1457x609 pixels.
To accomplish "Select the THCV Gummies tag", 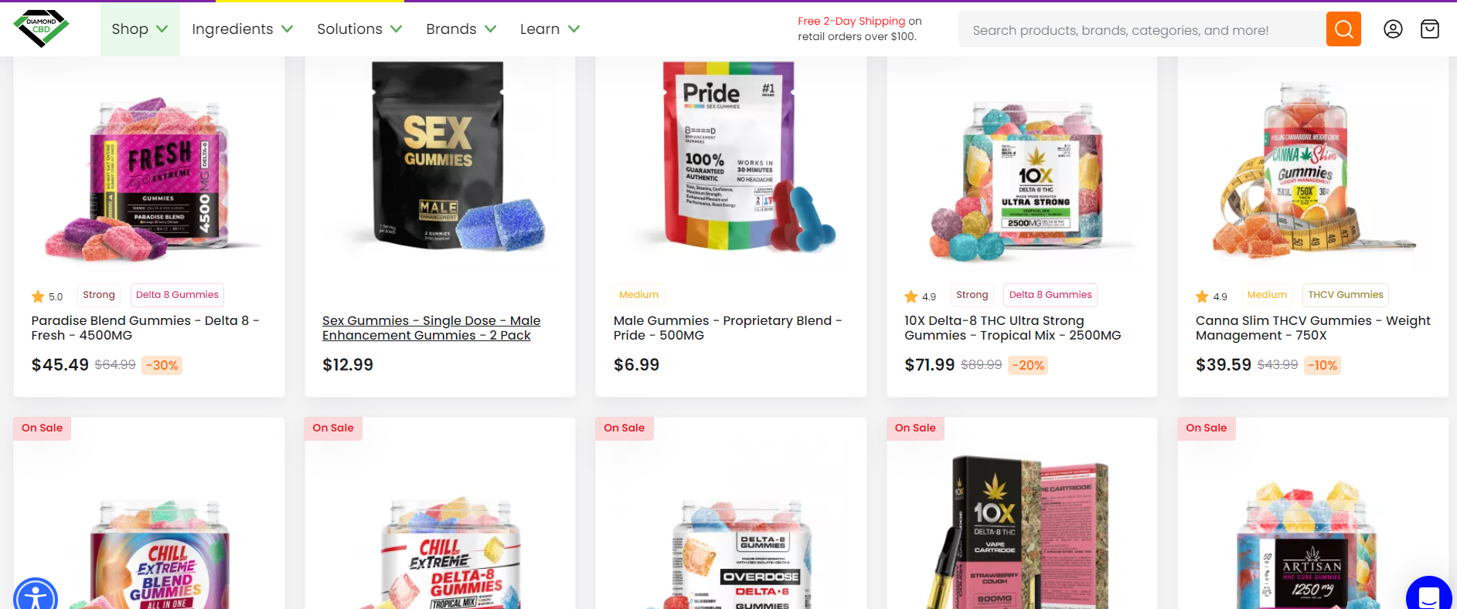I will click(x=1346, y=295).
